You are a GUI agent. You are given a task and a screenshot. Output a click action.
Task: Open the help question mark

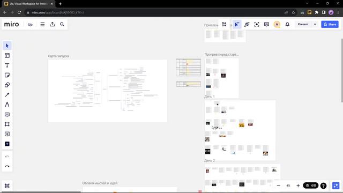(323, 185)
